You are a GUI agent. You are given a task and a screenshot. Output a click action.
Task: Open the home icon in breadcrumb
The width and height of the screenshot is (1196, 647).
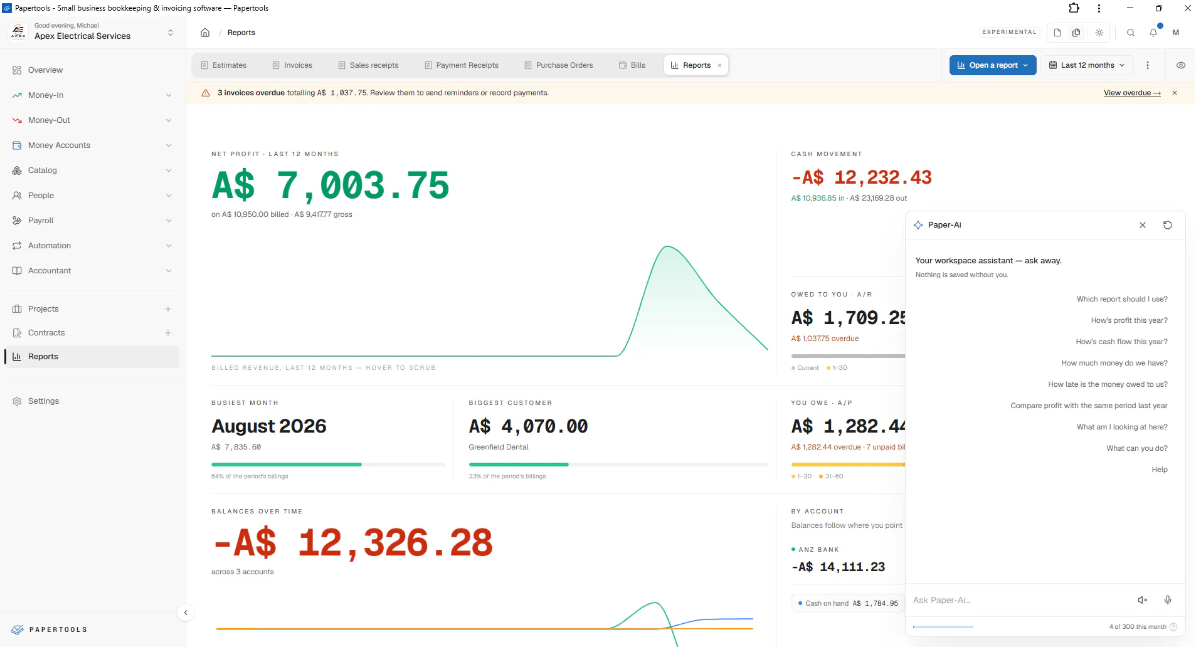205,33
